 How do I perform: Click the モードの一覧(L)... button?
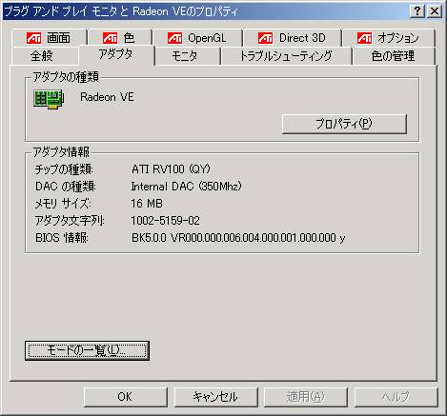coord(87,350)
